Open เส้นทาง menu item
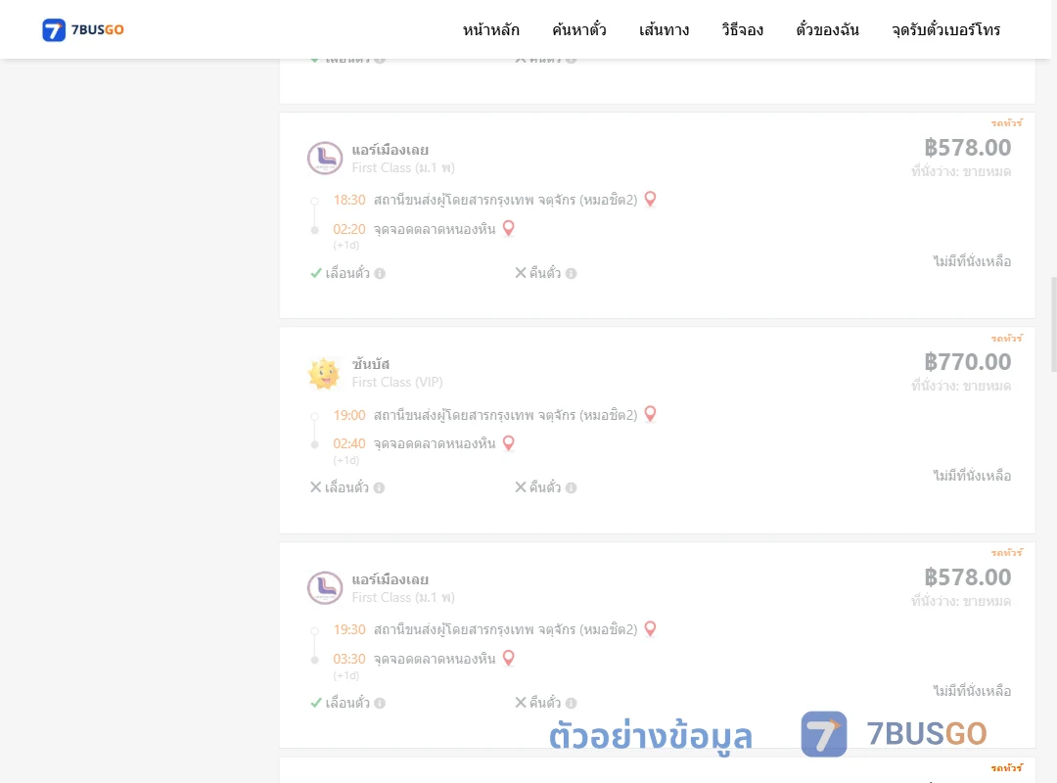The width and height of the screenshot is (1057, 783). click(x=664, y=29)
